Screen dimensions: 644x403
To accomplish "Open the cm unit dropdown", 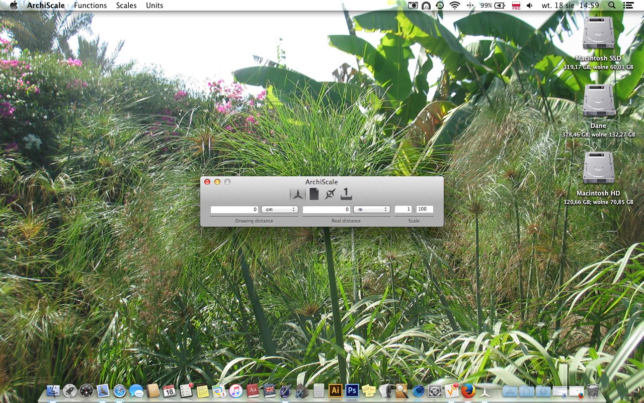I will 279,210.
